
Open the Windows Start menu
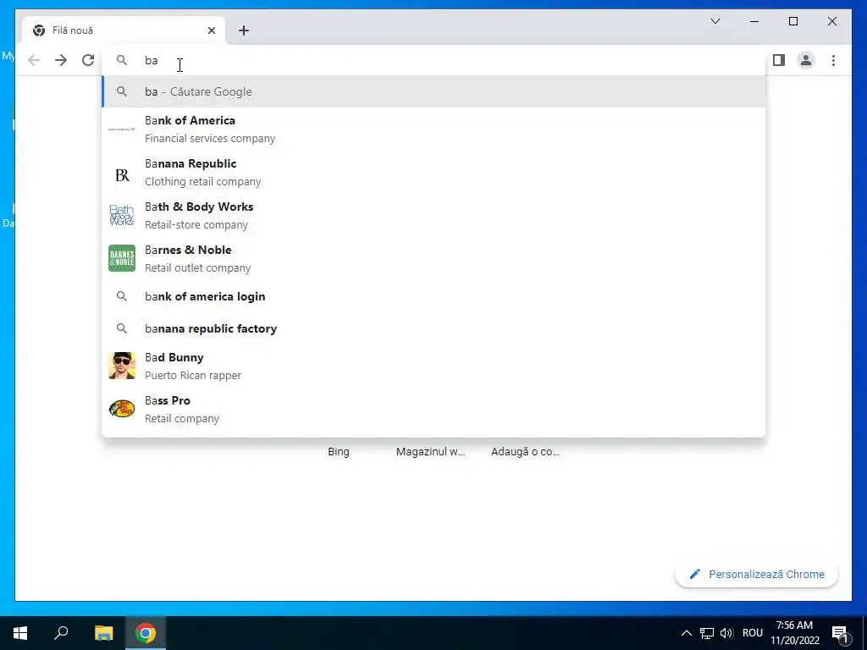coord(20,633)
